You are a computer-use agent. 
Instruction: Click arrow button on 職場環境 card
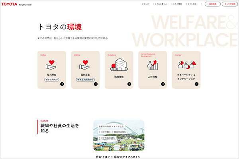[x=129, y=84]
